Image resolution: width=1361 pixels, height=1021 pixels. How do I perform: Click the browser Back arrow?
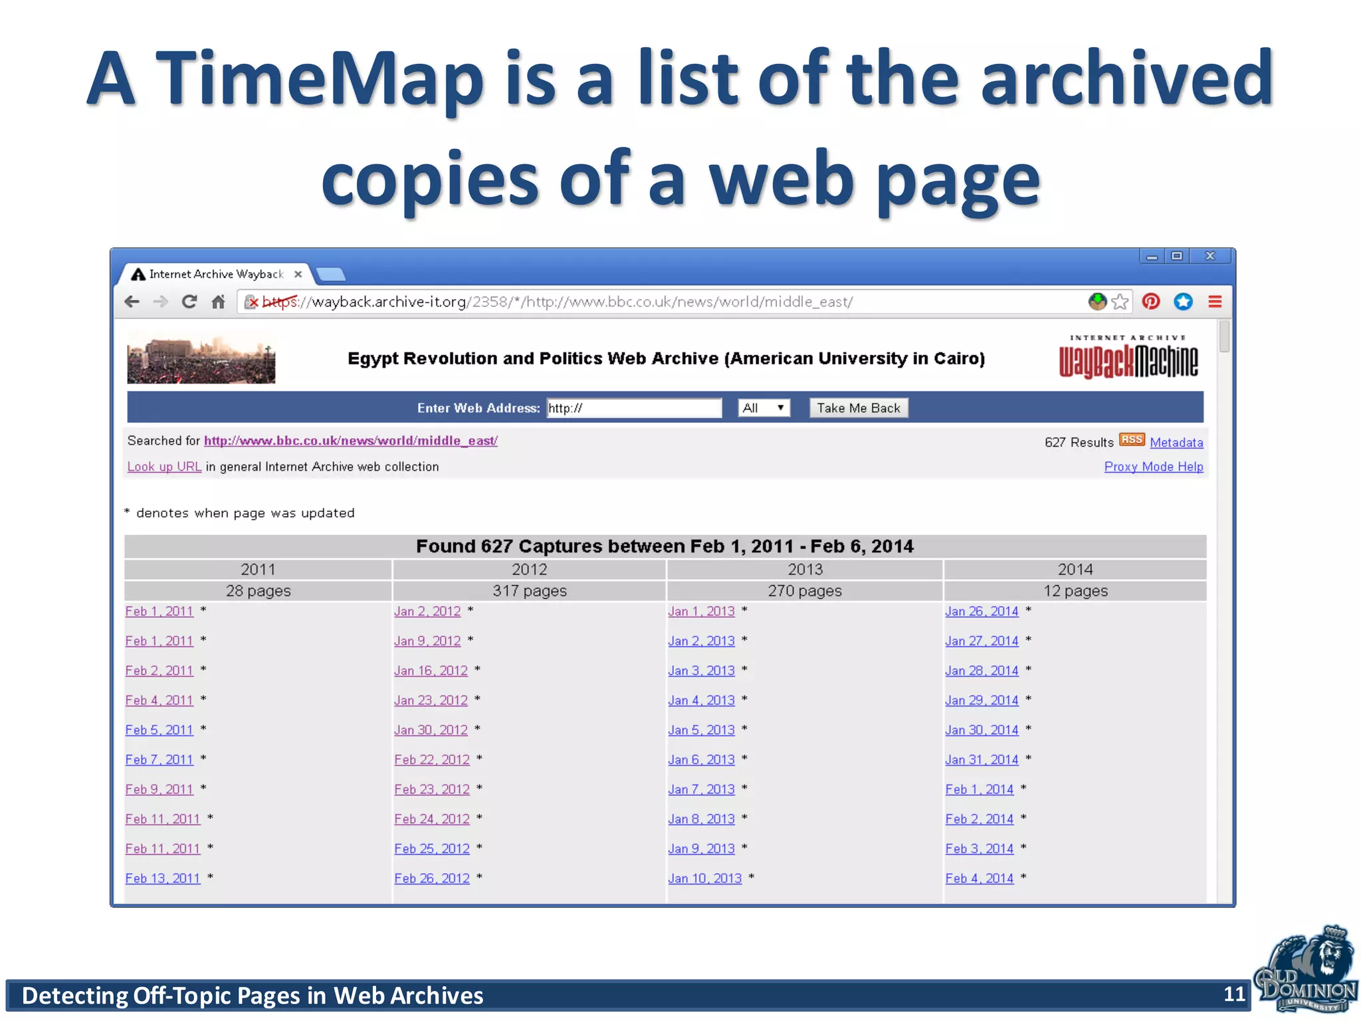(x=132, y=302)
